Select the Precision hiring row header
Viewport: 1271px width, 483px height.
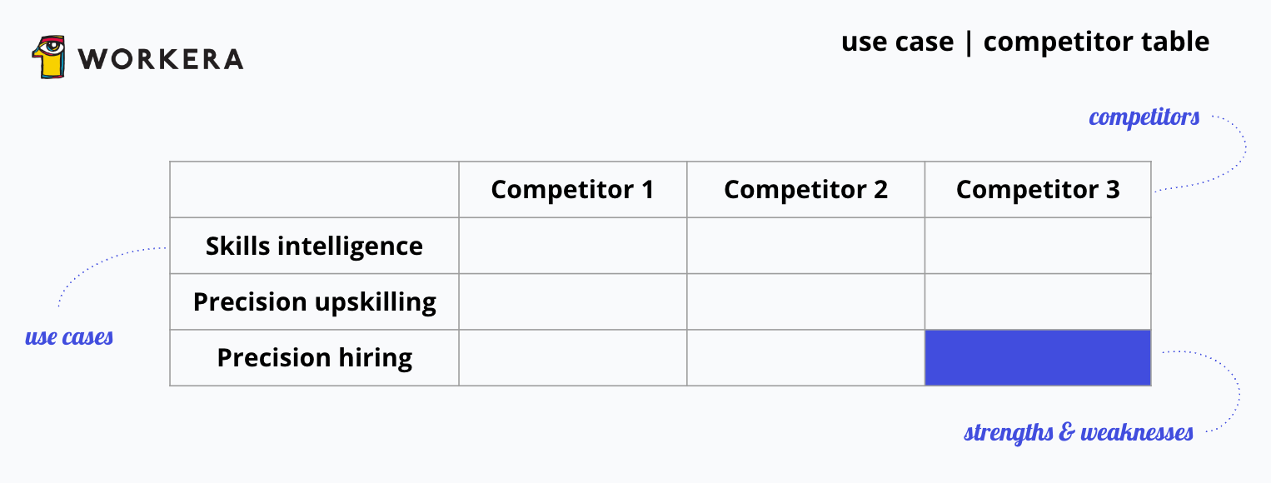click(314, 357)
